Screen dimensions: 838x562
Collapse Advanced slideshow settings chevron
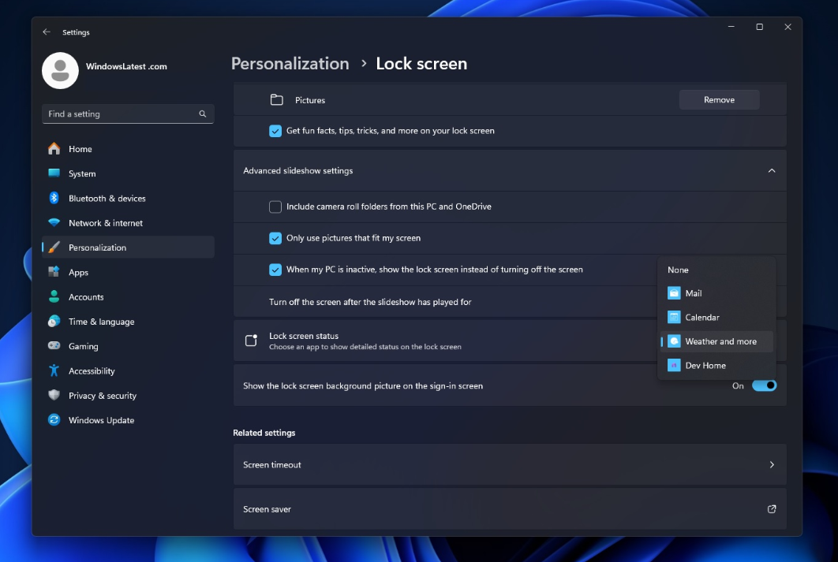click(x=772, y=171)
